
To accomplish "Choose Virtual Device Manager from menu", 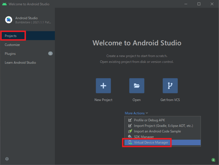I will click(x=151, y=142).
